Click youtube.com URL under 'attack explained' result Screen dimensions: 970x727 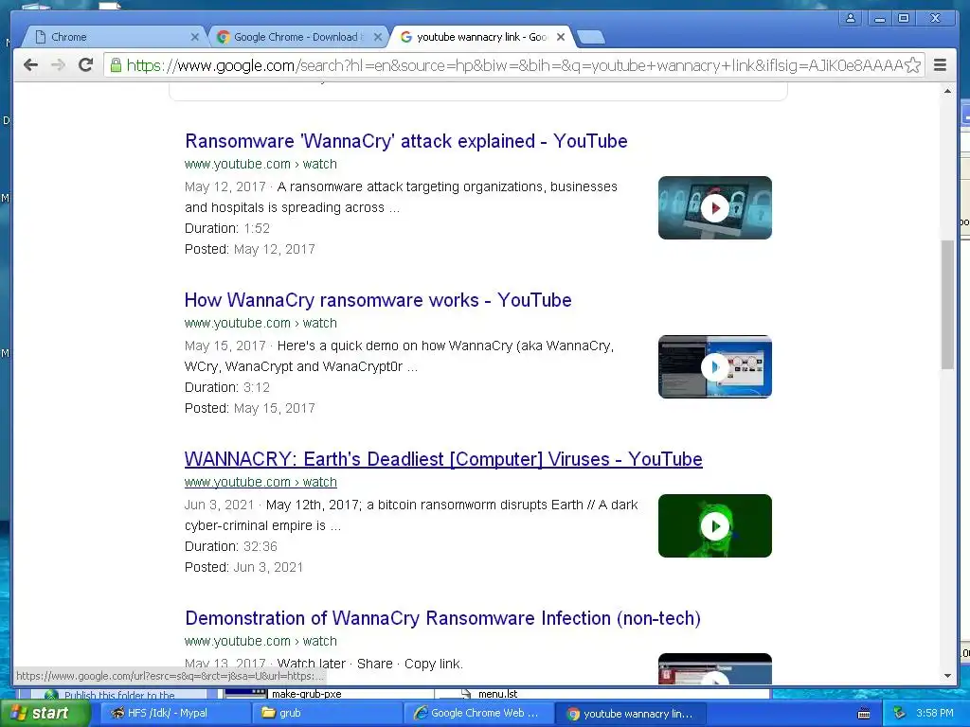tap(260, 164)
